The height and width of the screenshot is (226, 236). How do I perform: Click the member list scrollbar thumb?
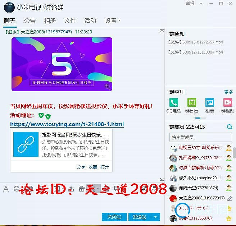pos(234,153)
